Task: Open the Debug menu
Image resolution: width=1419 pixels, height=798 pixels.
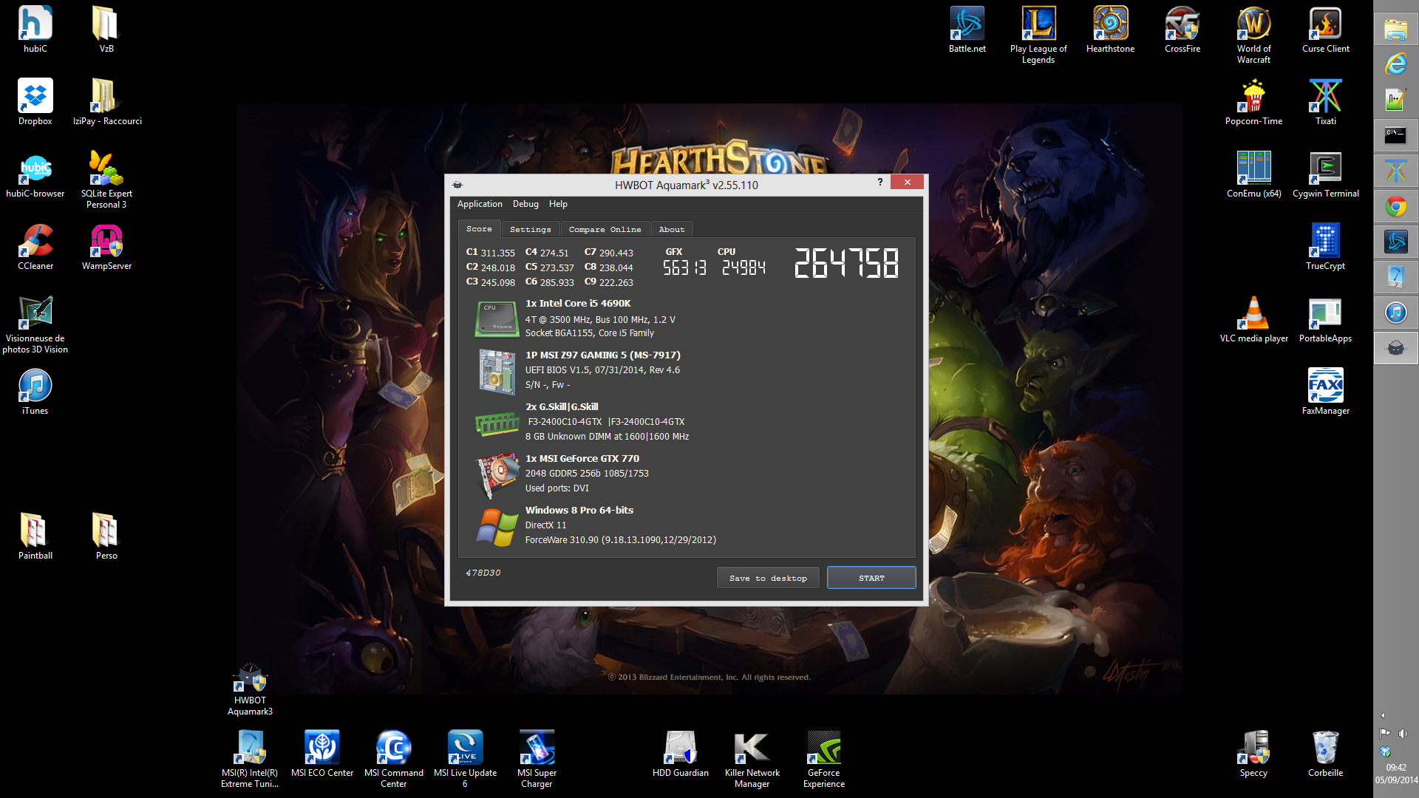Action: [525, 204]
